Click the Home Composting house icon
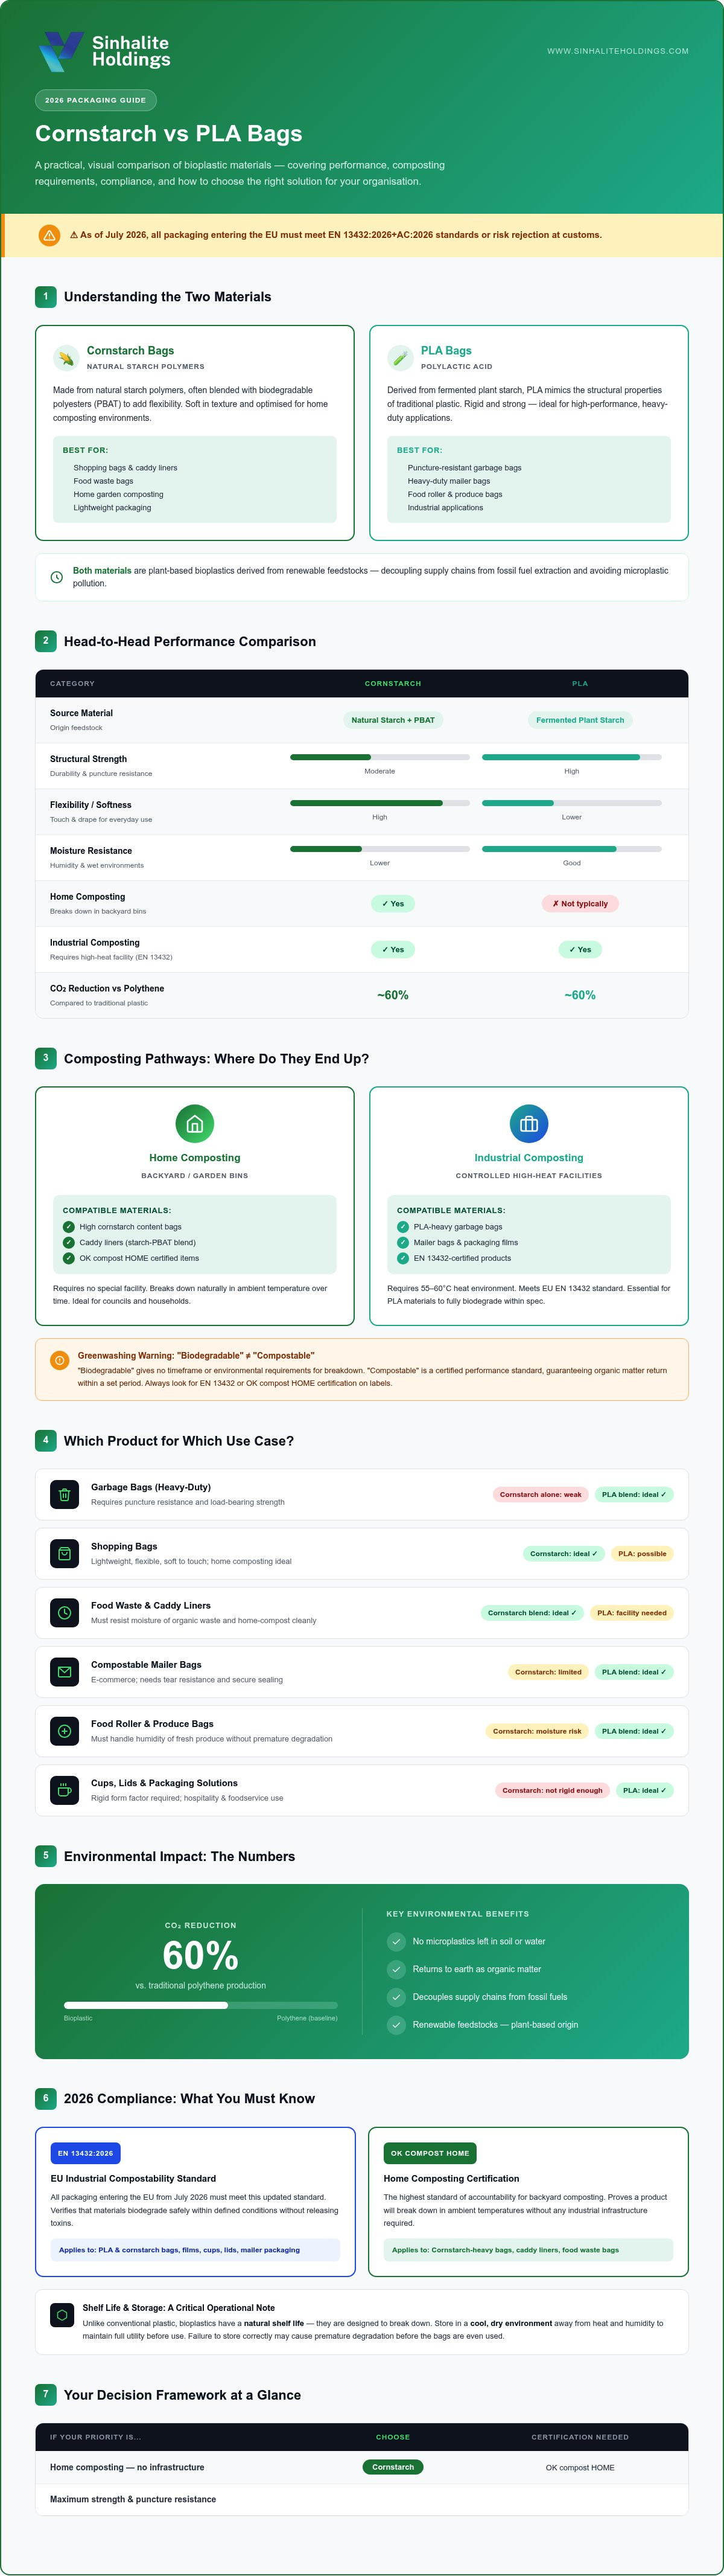 (x=195, y=1123)
